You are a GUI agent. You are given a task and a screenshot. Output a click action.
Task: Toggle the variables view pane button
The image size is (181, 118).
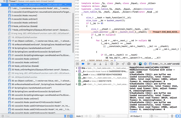[x=177, y=116]
